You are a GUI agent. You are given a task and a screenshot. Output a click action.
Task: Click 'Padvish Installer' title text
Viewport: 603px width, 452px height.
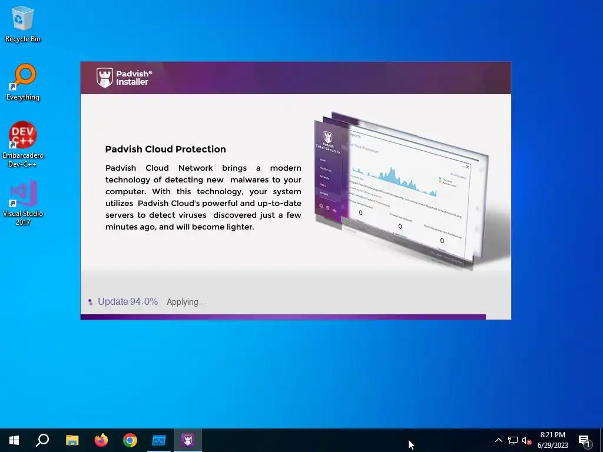(x=134, y=78)
